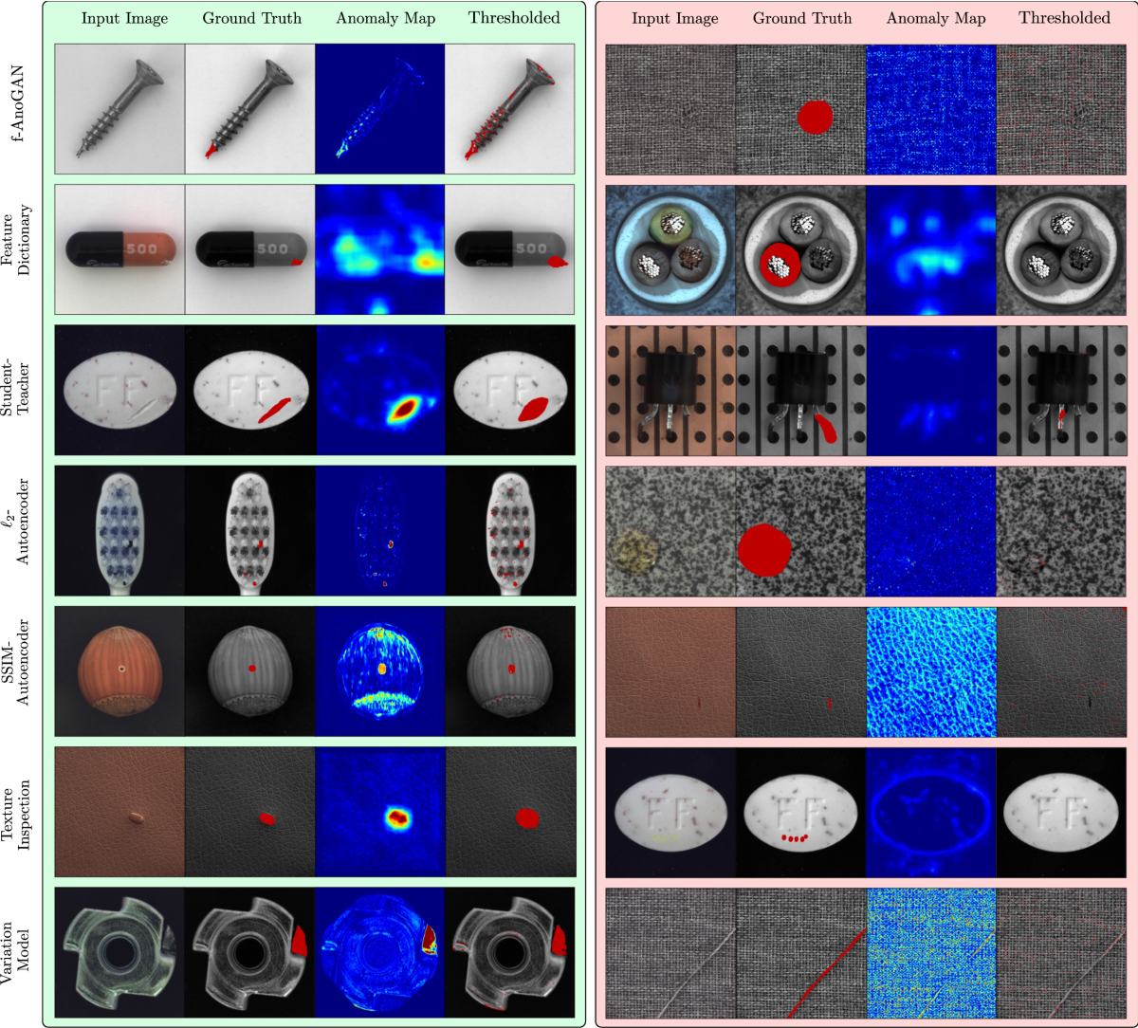The height and width of the screenshot is (1028, 1138).
Task: Open the hazelnut anomaly map
Action: tap(379, 670)
